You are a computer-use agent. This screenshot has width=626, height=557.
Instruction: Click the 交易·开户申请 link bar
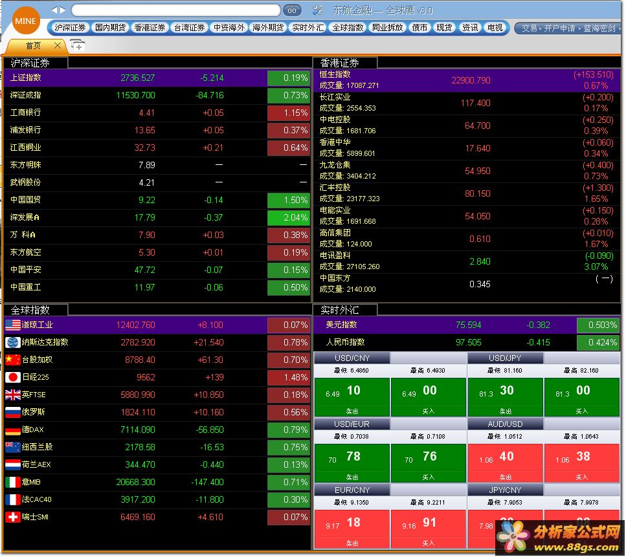(568, 28)
